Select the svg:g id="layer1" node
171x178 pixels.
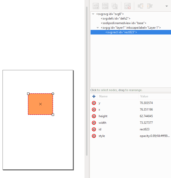[131, 28]
